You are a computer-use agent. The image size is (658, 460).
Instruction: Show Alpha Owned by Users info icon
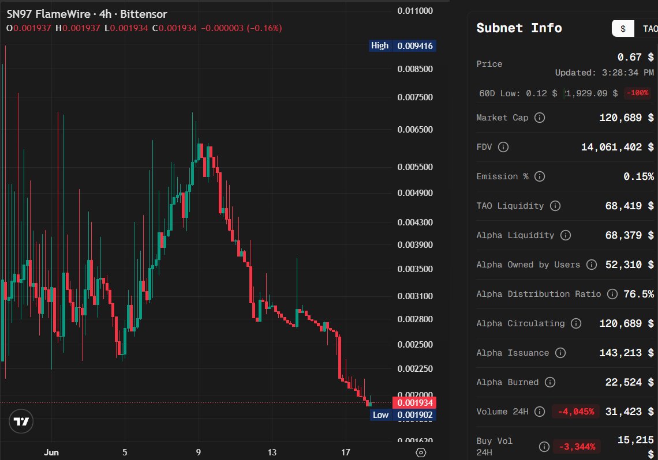(x=592, y=265)
